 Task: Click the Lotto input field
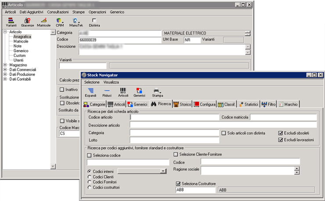tap(174, 140)
